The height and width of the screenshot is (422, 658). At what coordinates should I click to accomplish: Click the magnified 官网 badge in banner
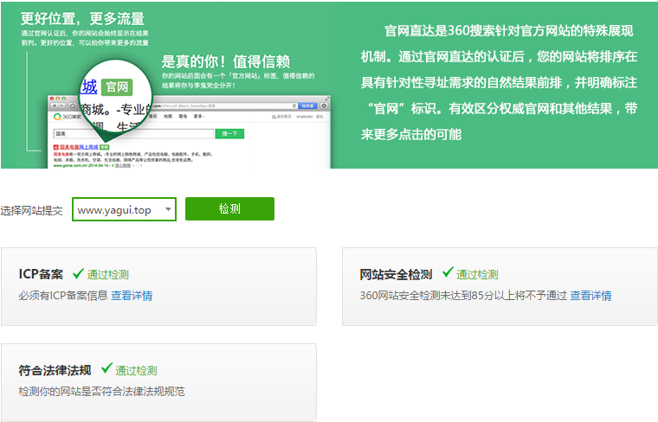pyautogui.click(x=117, y=87)
